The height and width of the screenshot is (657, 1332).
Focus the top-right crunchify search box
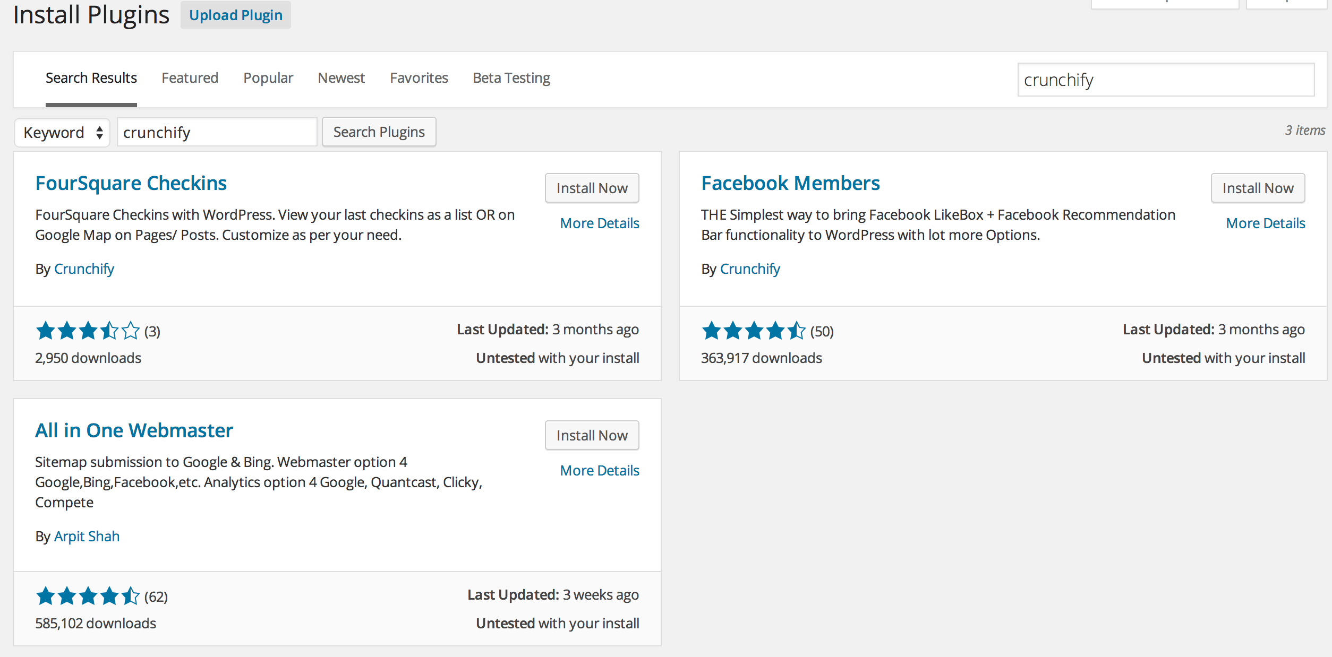coord(1166,80)
